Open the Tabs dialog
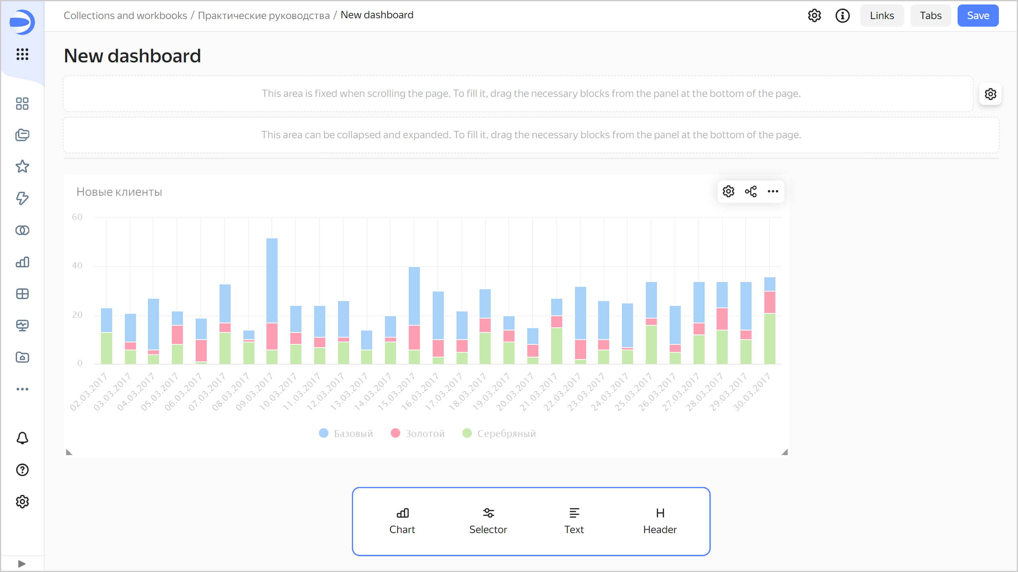The width and height of the screenshot is (1018, 572). coord(930,15)
